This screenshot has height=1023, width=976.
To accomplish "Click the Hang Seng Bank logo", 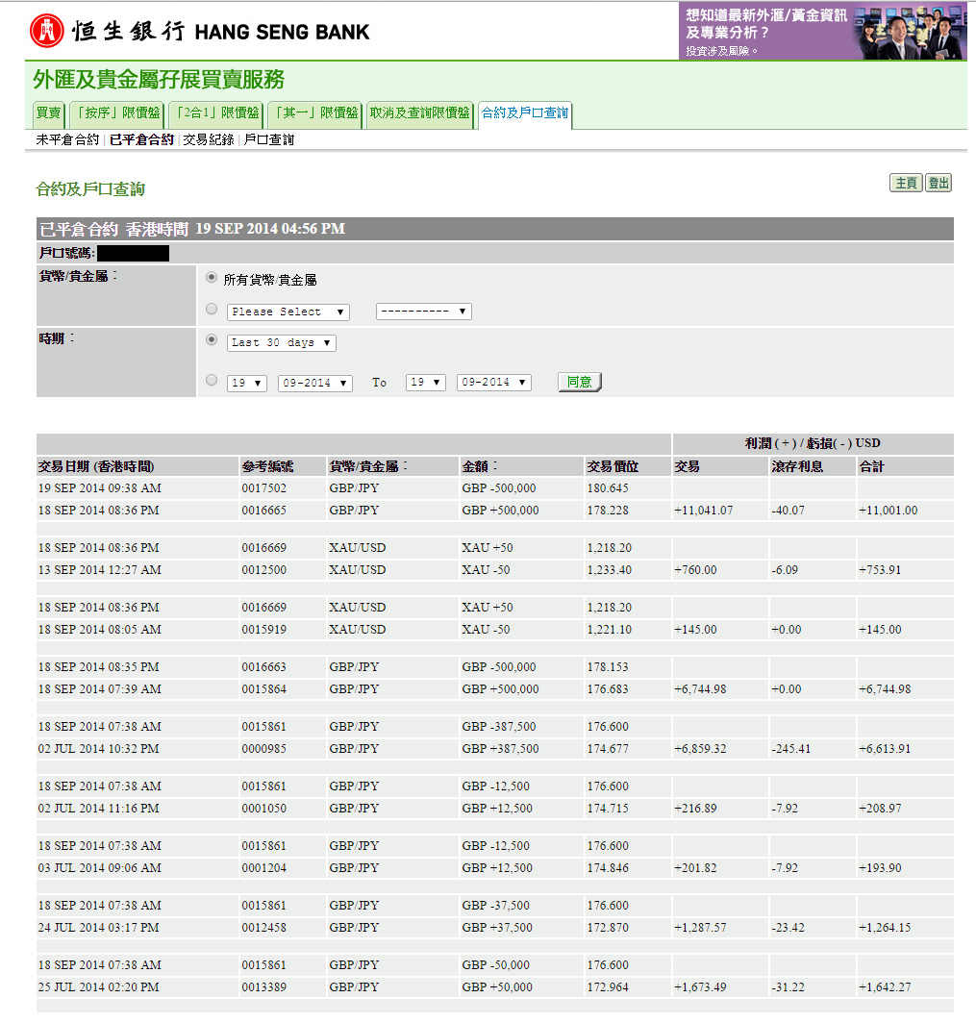I will tap(200, 31).
